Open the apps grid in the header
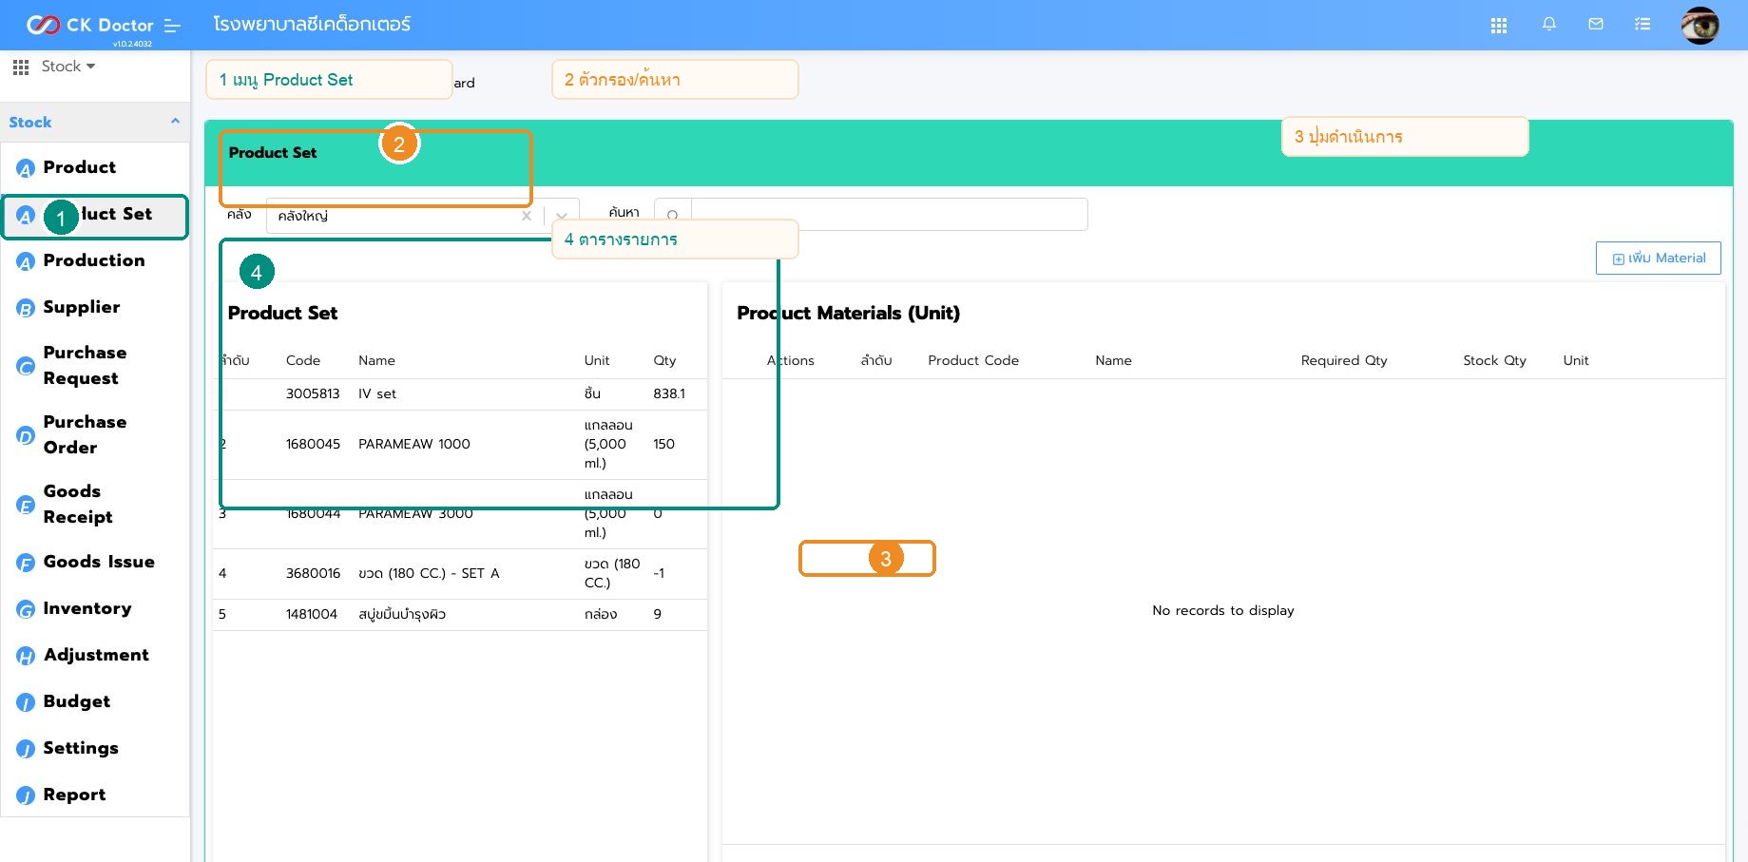The width and height of the screenshot is (1748, 862). [1499, 26]
